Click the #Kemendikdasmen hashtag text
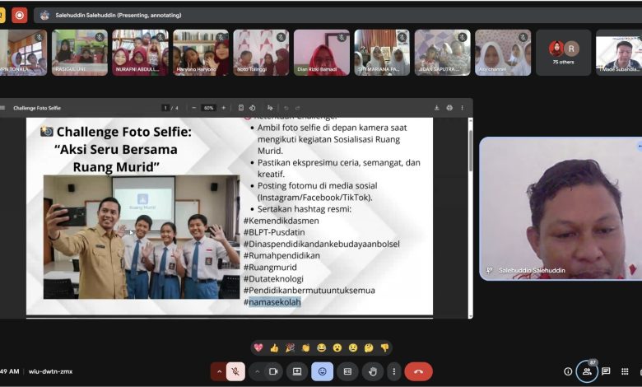The image size is (642, 387). click(281, 221)
